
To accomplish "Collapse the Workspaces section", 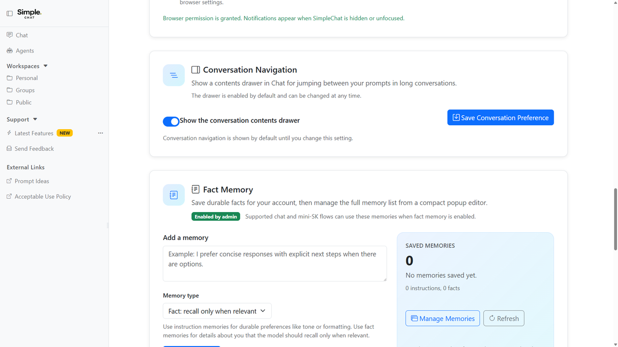I will point(27,66).
